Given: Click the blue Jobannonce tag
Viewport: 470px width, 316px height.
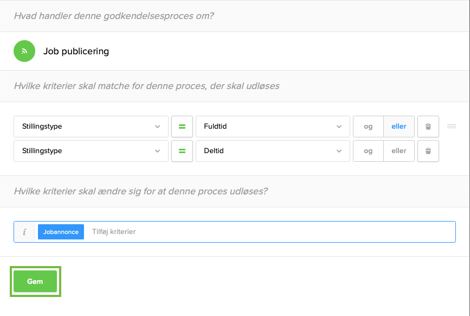Looking at the screenshot, I should click(61, 232).
